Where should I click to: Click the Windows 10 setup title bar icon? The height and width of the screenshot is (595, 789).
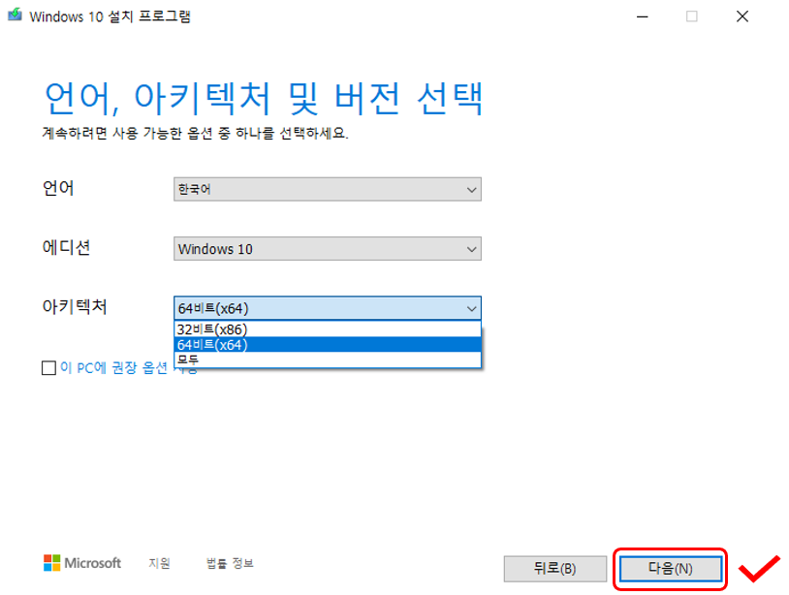[15, 15]
